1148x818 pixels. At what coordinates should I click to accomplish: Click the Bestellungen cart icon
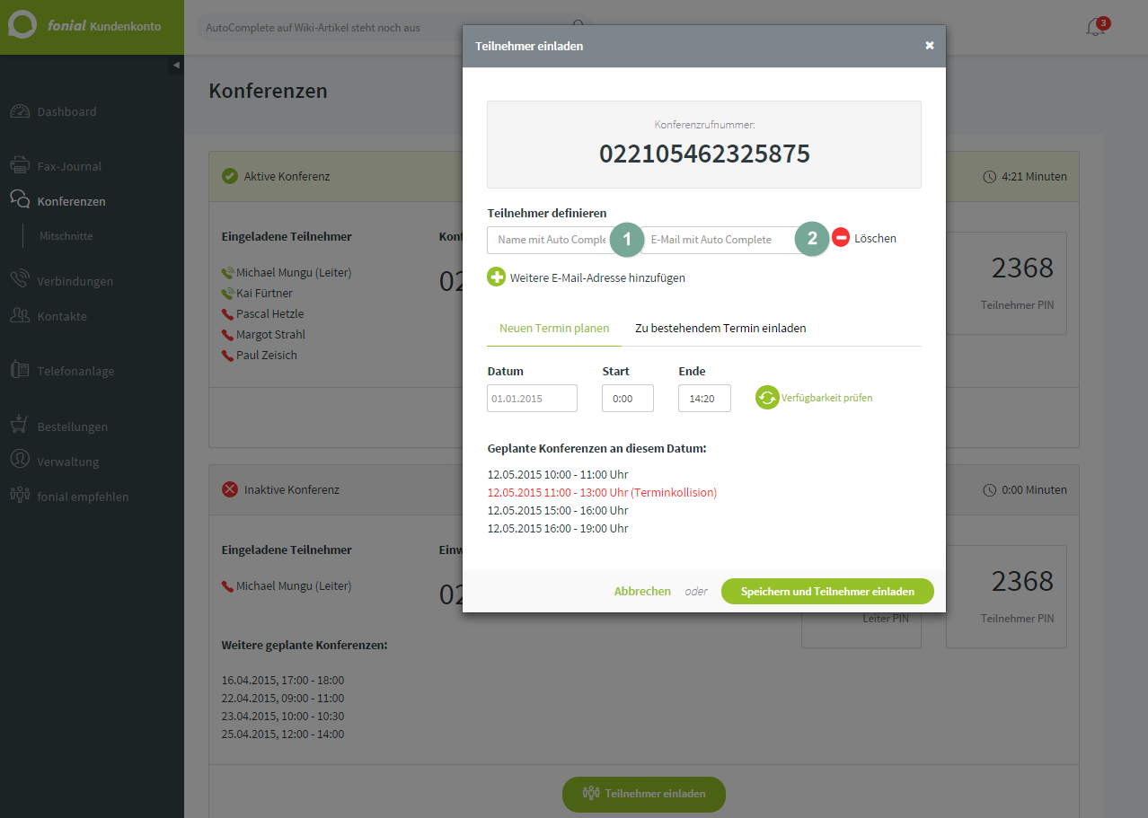click(20, 426)
